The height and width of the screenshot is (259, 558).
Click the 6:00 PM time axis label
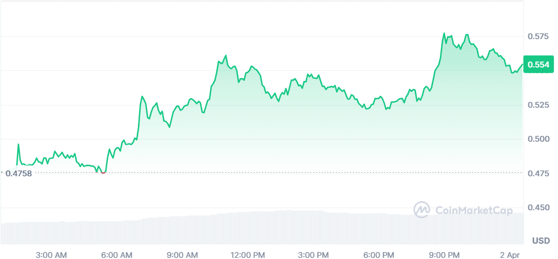coord(379,256)
